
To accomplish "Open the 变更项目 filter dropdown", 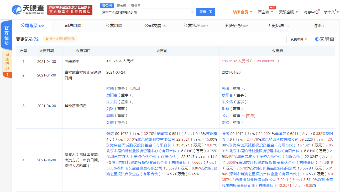I will [298, 39].
